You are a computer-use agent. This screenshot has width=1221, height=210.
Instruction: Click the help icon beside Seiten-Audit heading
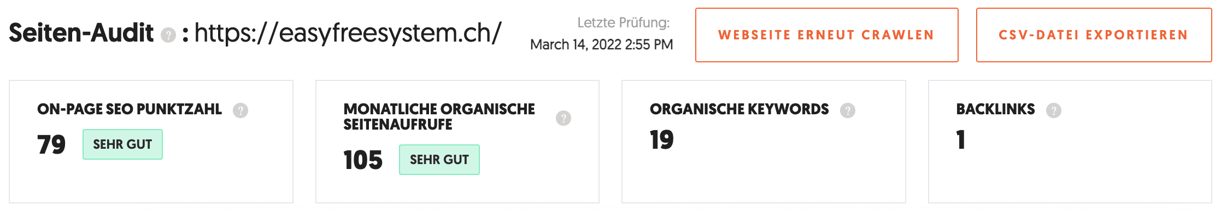point(168,36)
